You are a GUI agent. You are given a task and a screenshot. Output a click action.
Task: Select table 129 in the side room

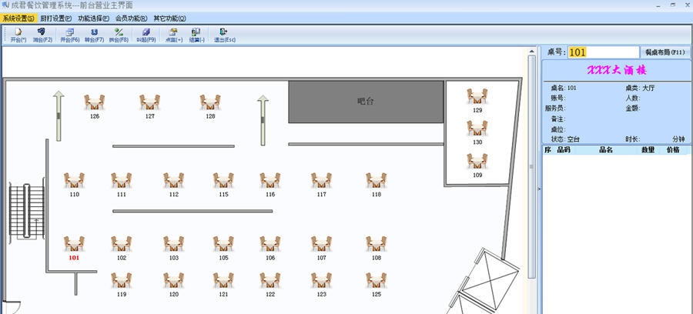point(477,96)
